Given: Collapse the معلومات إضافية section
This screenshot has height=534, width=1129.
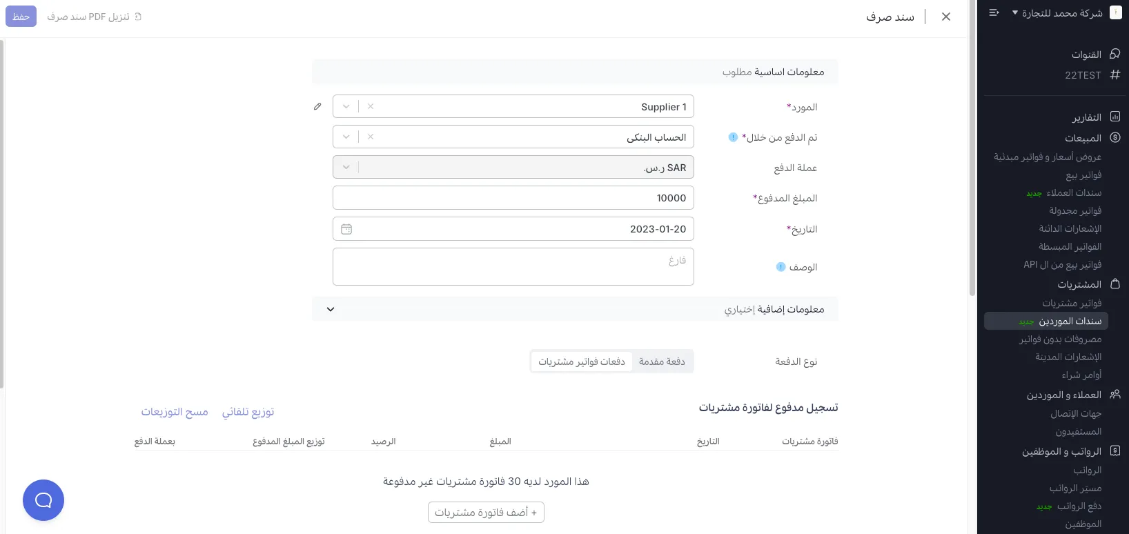Looking at the screenshot, I should [x=330, y=309].
